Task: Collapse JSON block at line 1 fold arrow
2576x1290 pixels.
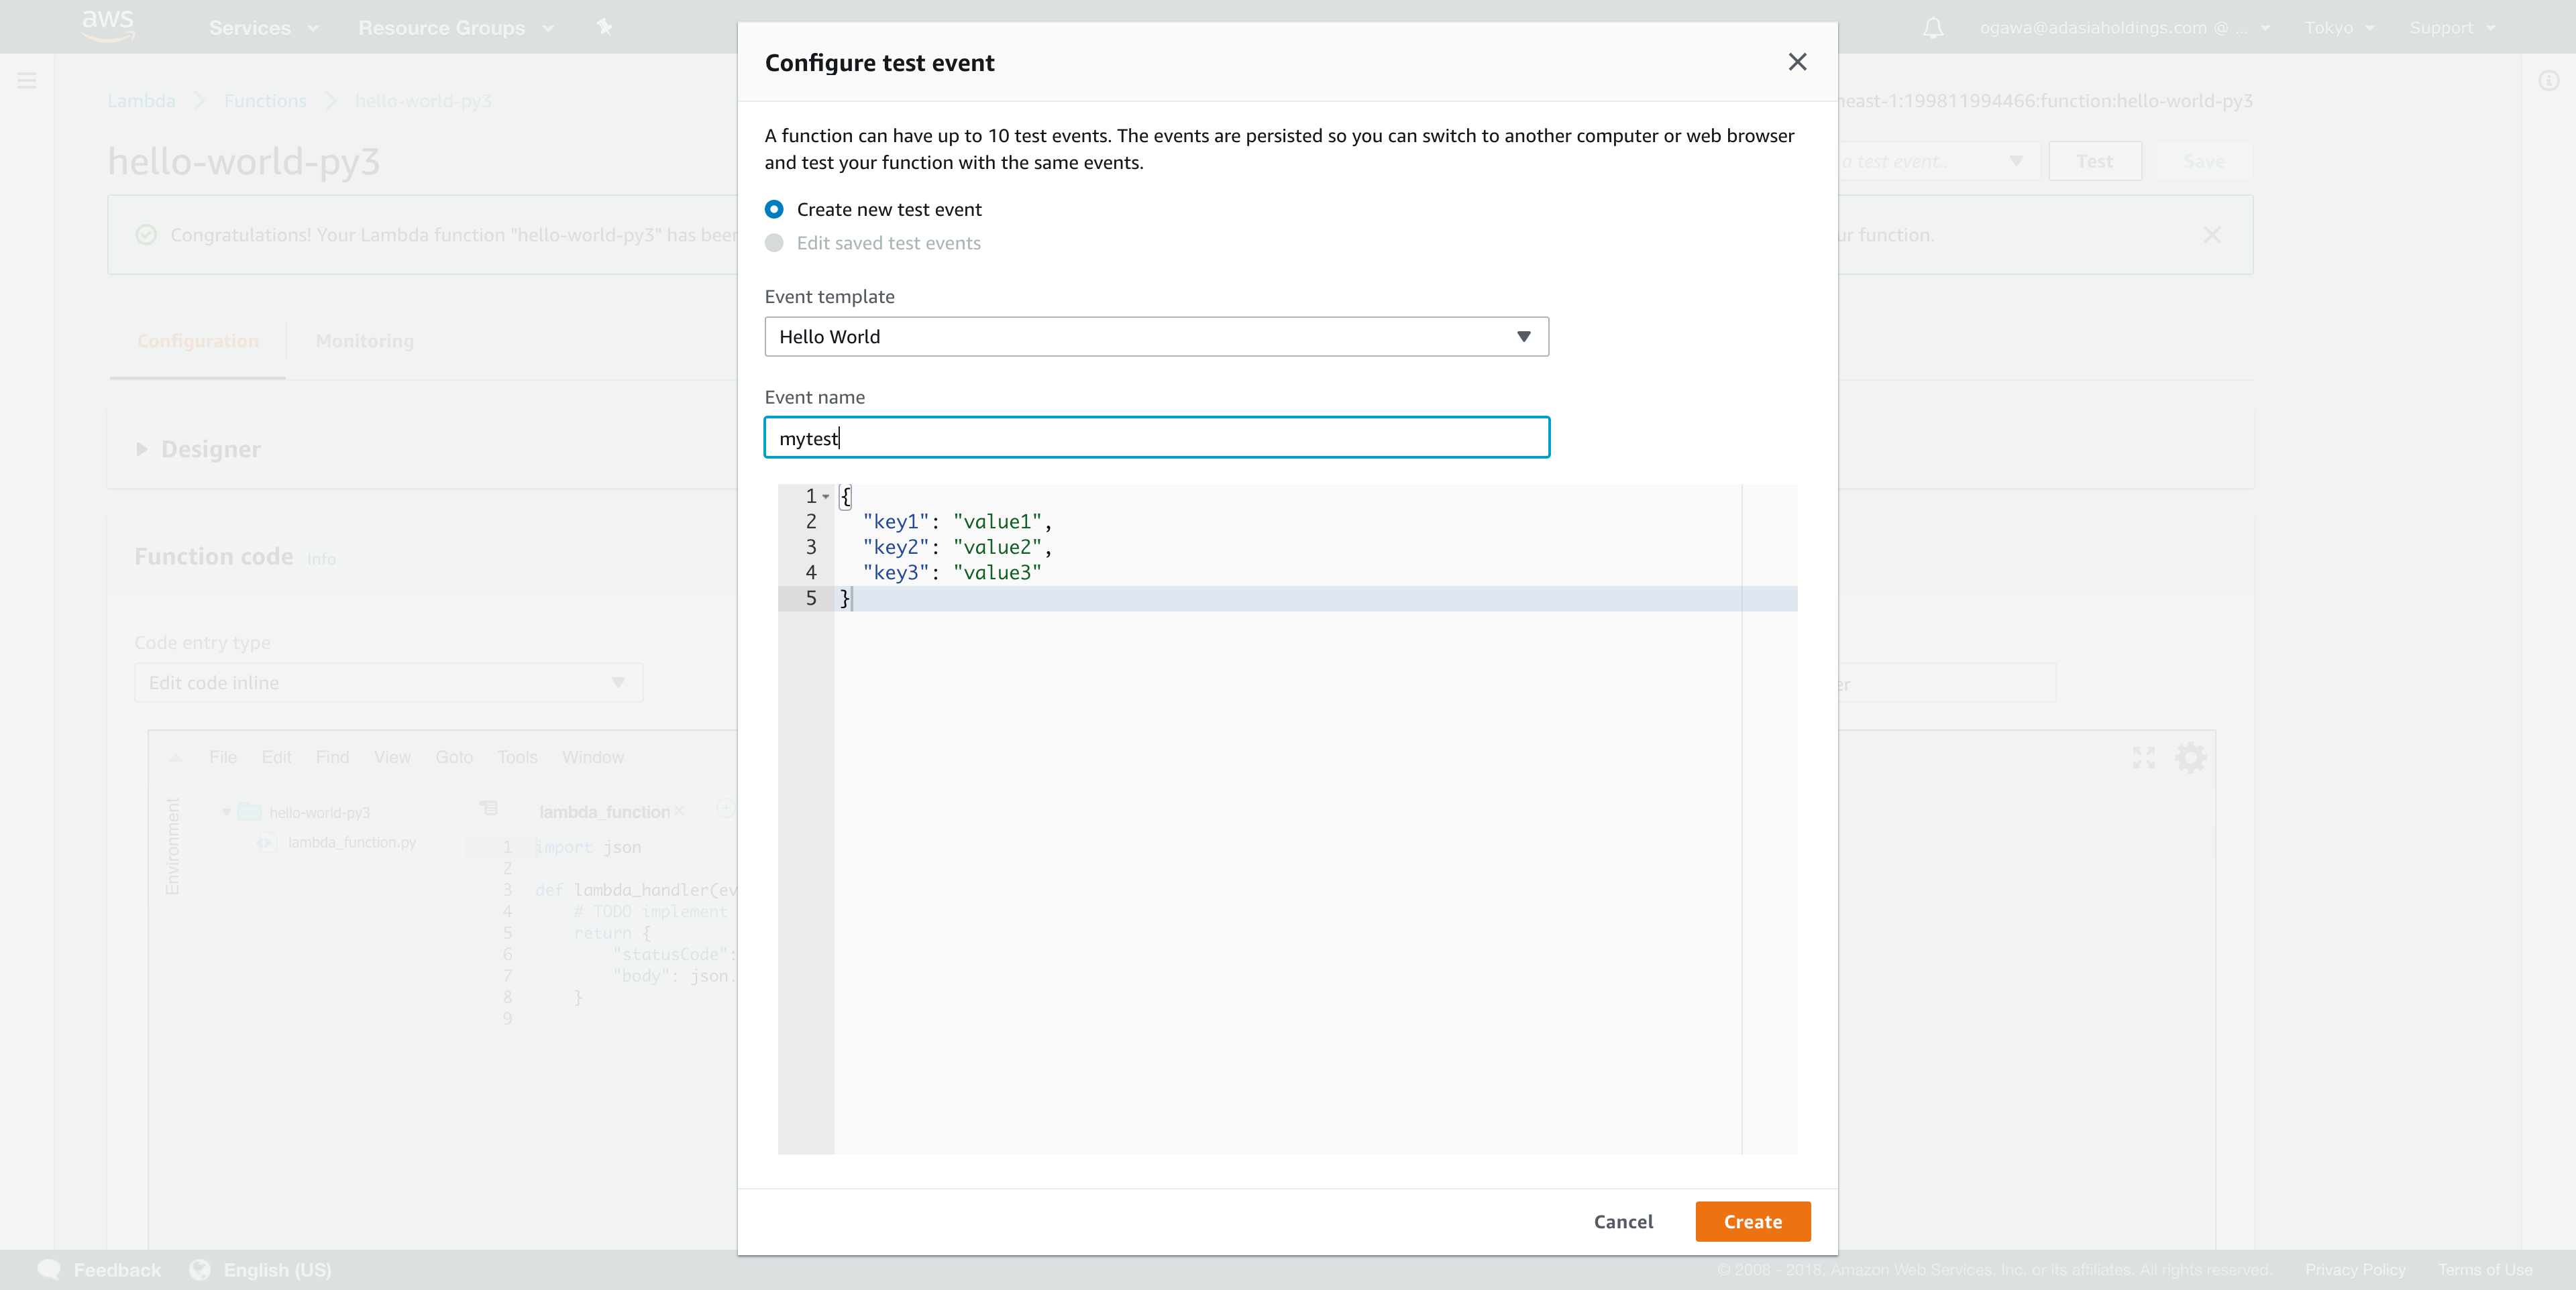Action: [x=826, y=497]
